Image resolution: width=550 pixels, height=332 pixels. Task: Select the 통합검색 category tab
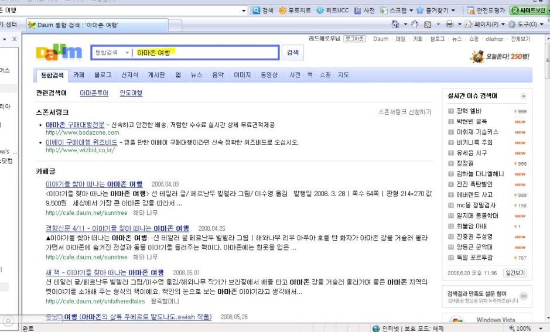pyautogui.click(x=52, y=75)
